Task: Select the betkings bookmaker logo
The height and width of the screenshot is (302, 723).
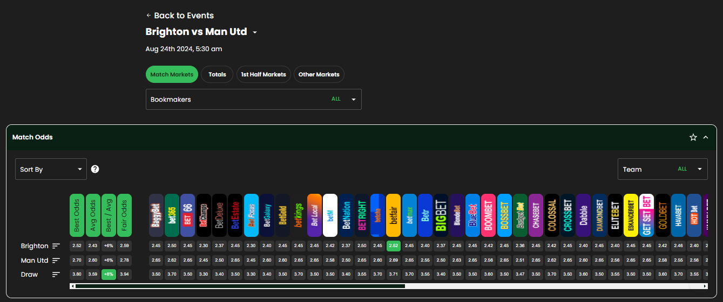Action: 299,215
